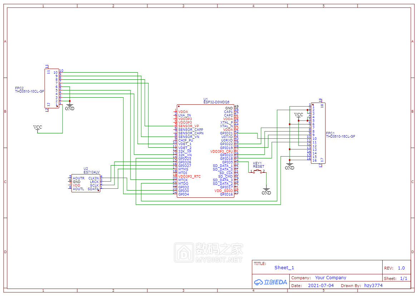418x296 pixels.
Task: Click the 2021-07-04 date value
Action: click(321, 285)
